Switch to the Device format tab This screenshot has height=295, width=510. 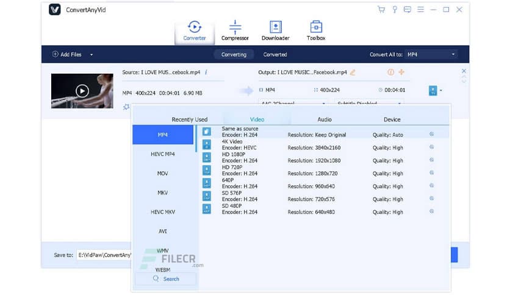click(x=392, y=119)
